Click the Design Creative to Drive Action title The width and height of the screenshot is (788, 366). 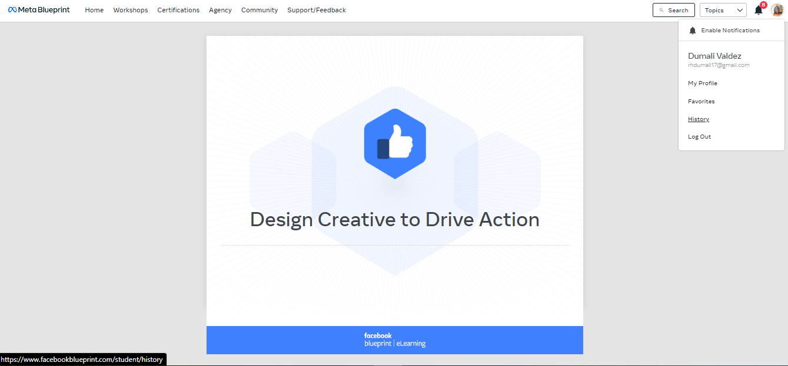(395, 219)
